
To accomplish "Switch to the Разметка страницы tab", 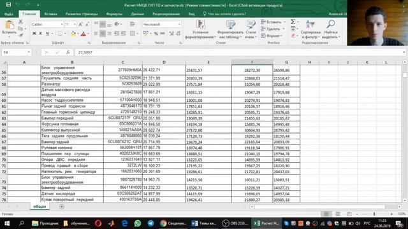I will (x=82, y=14).
